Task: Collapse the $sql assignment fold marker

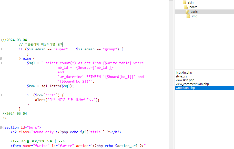Action: click(1, 63)
